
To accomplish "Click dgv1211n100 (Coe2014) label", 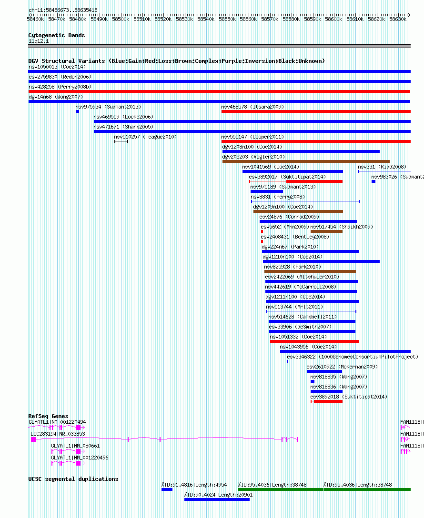I will click(295, 297).
